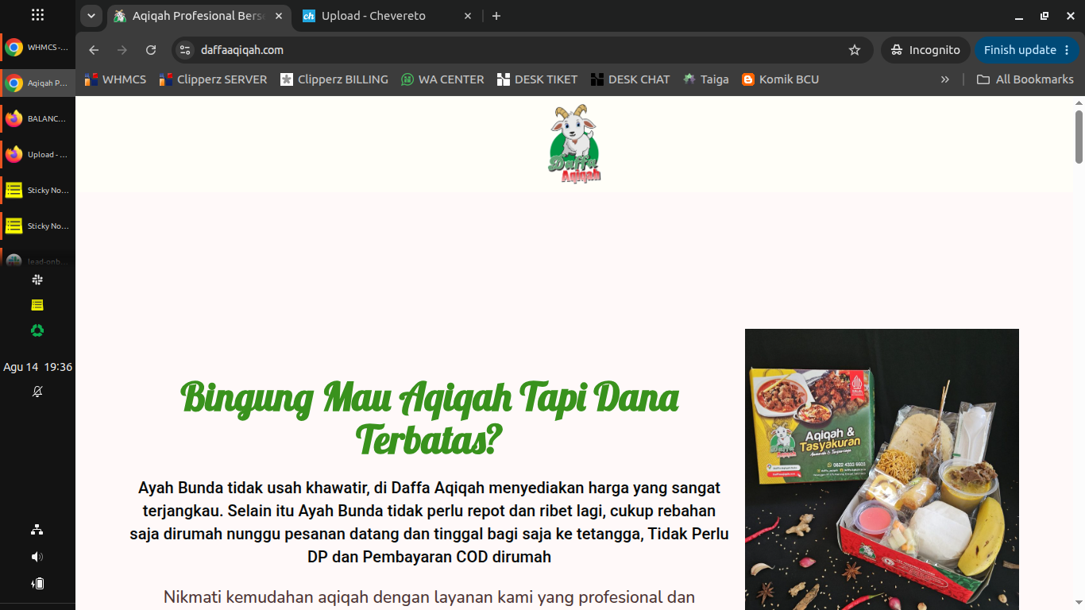This screenshot has height=610, width=1085.
Task: Open a new browser tab
Action: 496,16
